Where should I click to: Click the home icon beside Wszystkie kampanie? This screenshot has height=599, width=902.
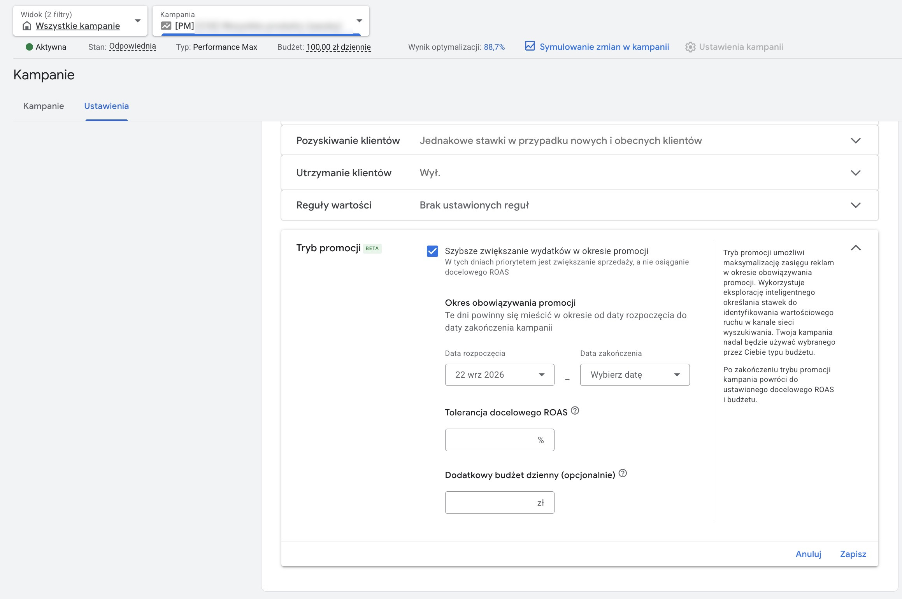coord(27,26)
